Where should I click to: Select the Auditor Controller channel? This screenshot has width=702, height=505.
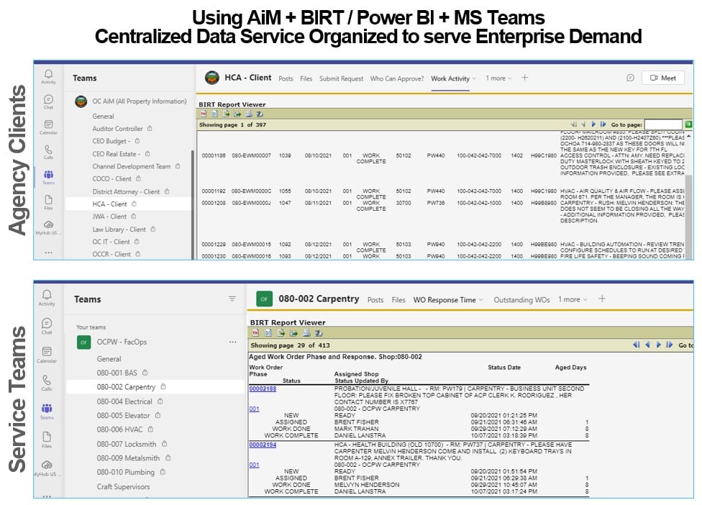[128, 129]
